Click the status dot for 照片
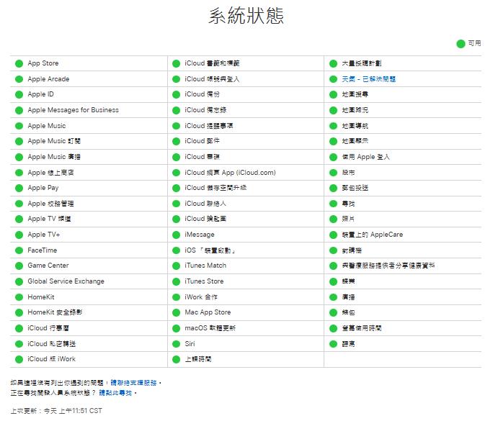 point(333,219)
